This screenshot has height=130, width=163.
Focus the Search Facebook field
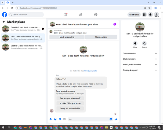point(26,15)
